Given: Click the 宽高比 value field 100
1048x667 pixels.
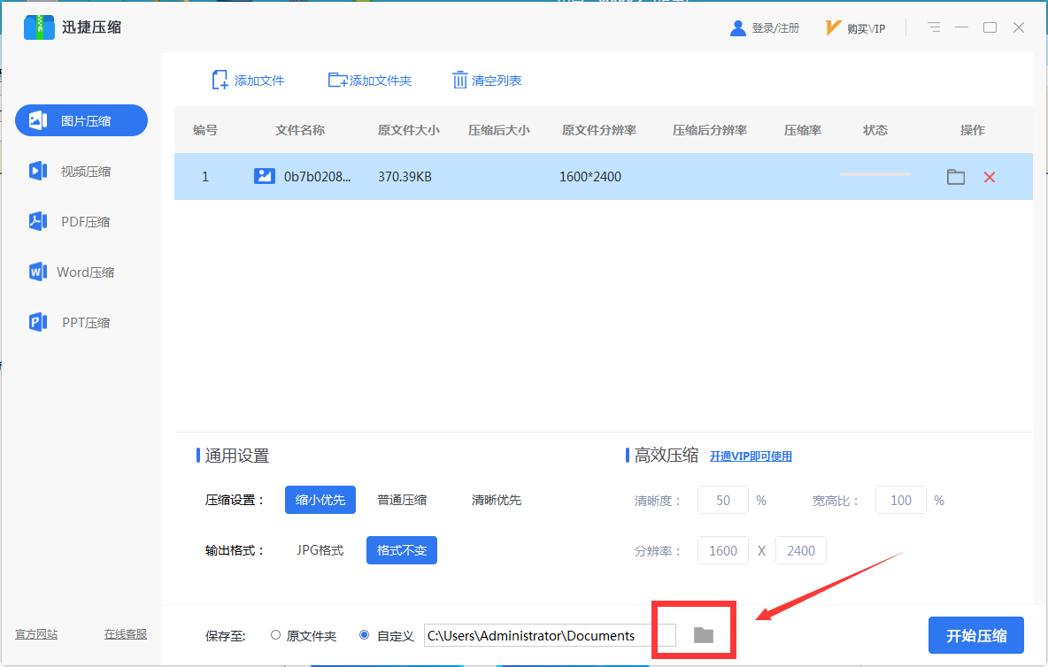Looking at the screenshot, I should 900,500.
